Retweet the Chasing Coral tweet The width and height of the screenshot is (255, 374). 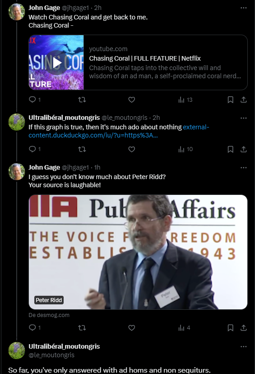pos(82,99)
